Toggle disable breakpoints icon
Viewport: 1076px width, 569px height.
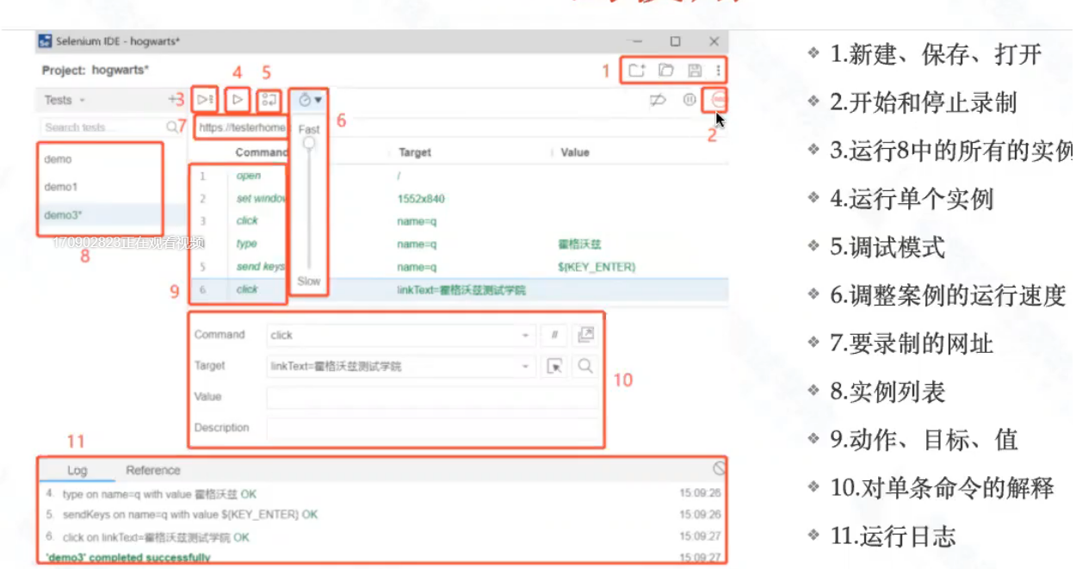click(657, 101)
